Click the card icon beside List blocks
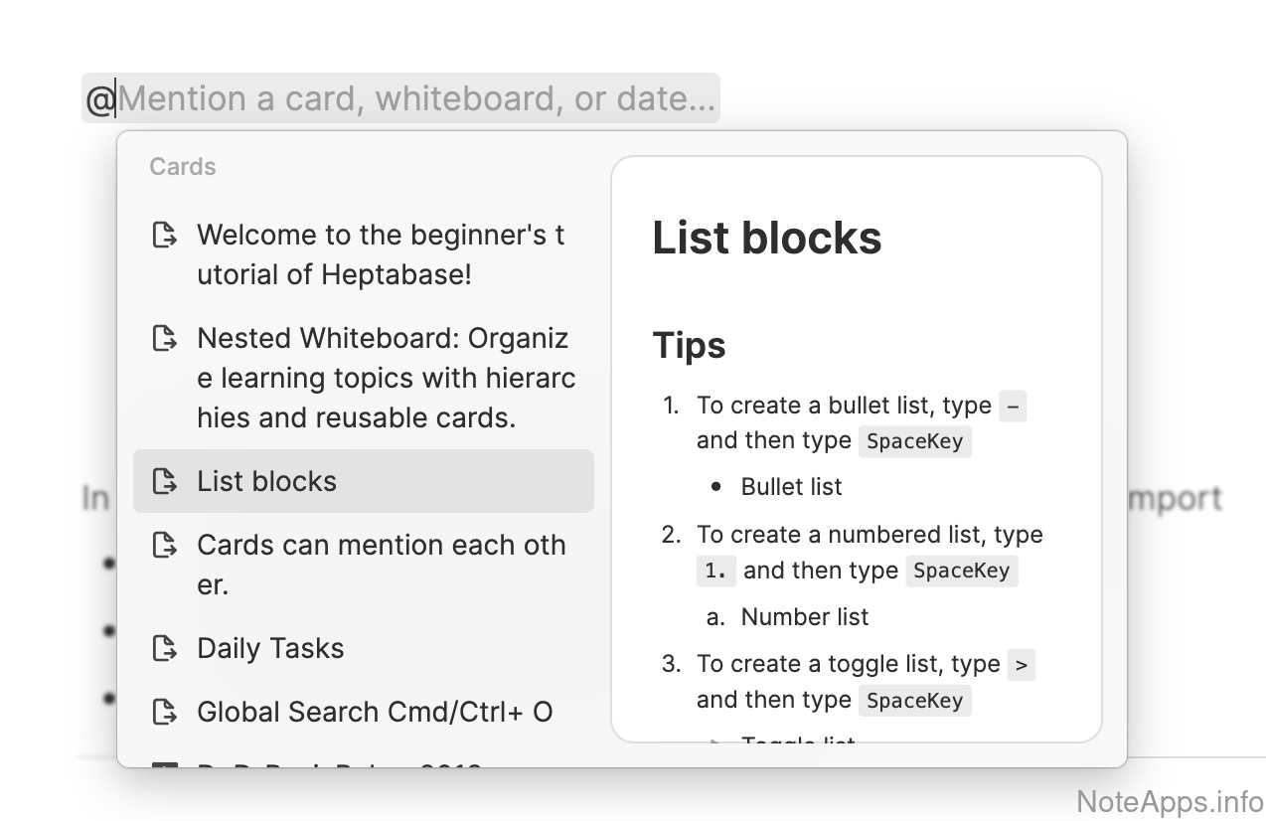Image resolution: width=1266 pixels, height=821 pixels. [164, 482]
